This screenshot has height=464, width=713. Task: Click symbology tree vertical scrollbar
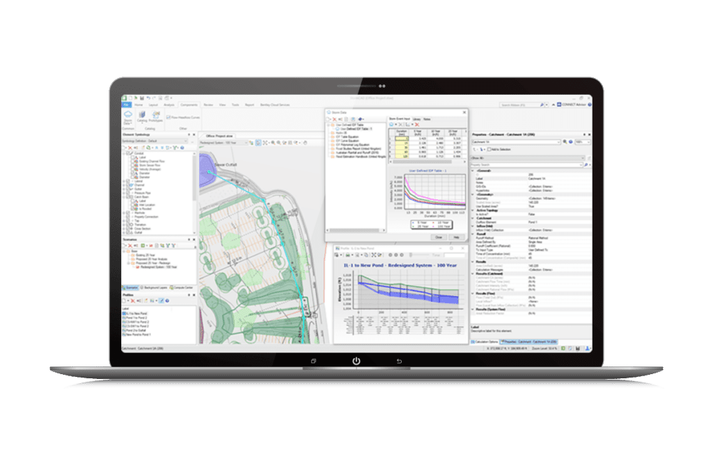coord(195,180)
